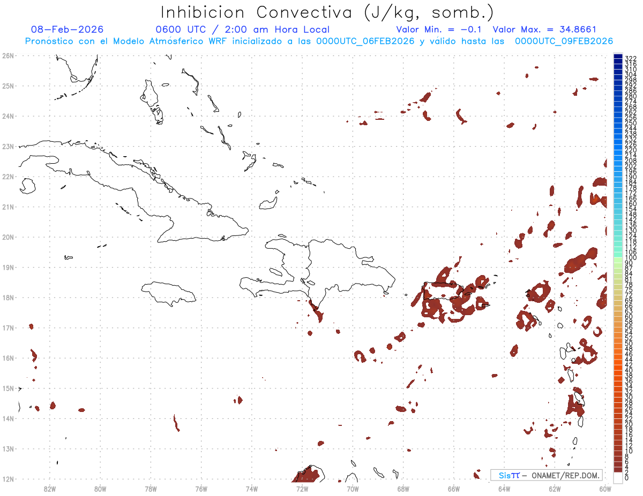The height and width of the screenshot is (496, 643).
Task: Click the Jamaica island outline on map
Action: (169, 293)
